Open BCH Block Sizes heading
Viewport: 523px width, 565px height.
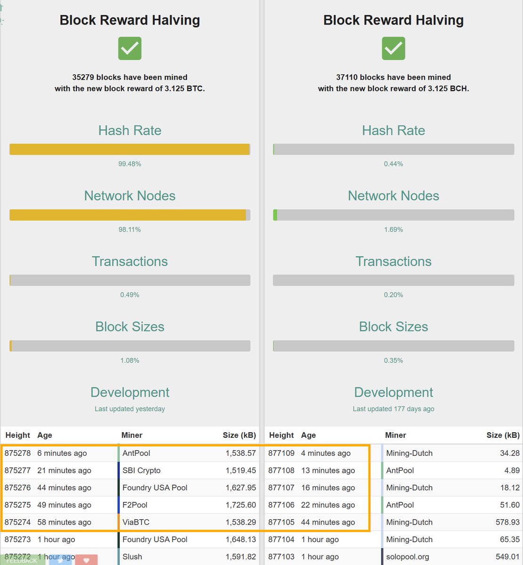[x=393, y=327]
